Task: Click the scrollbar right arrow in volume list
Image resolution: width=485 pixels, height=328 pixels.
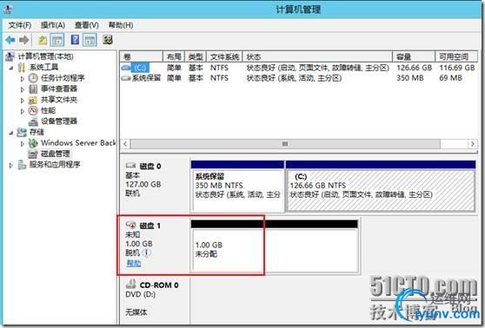Action: click(472, 144)
